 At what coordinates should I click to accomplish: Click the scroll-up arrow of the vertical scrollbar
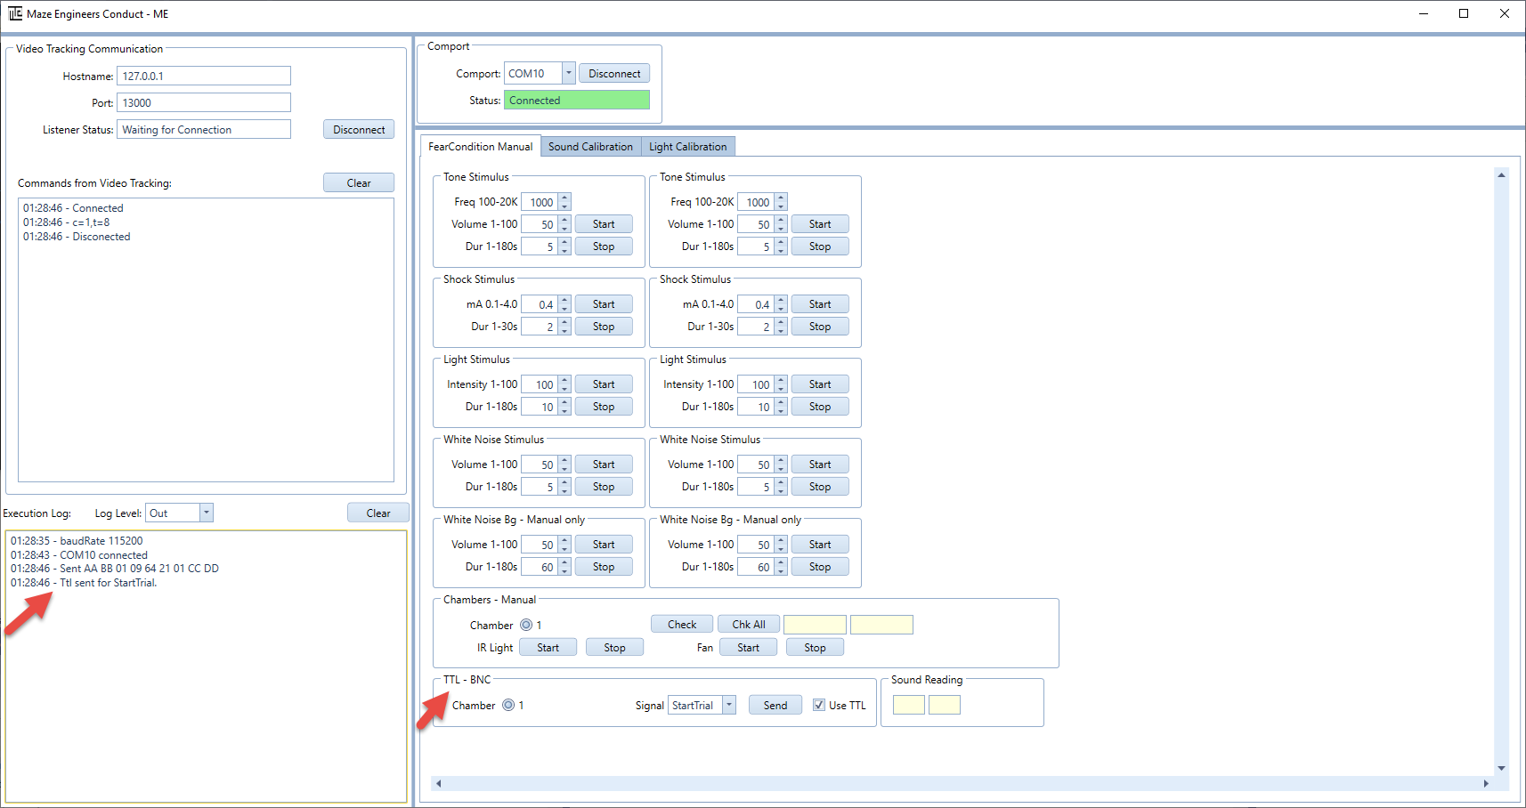(1501, 175)
